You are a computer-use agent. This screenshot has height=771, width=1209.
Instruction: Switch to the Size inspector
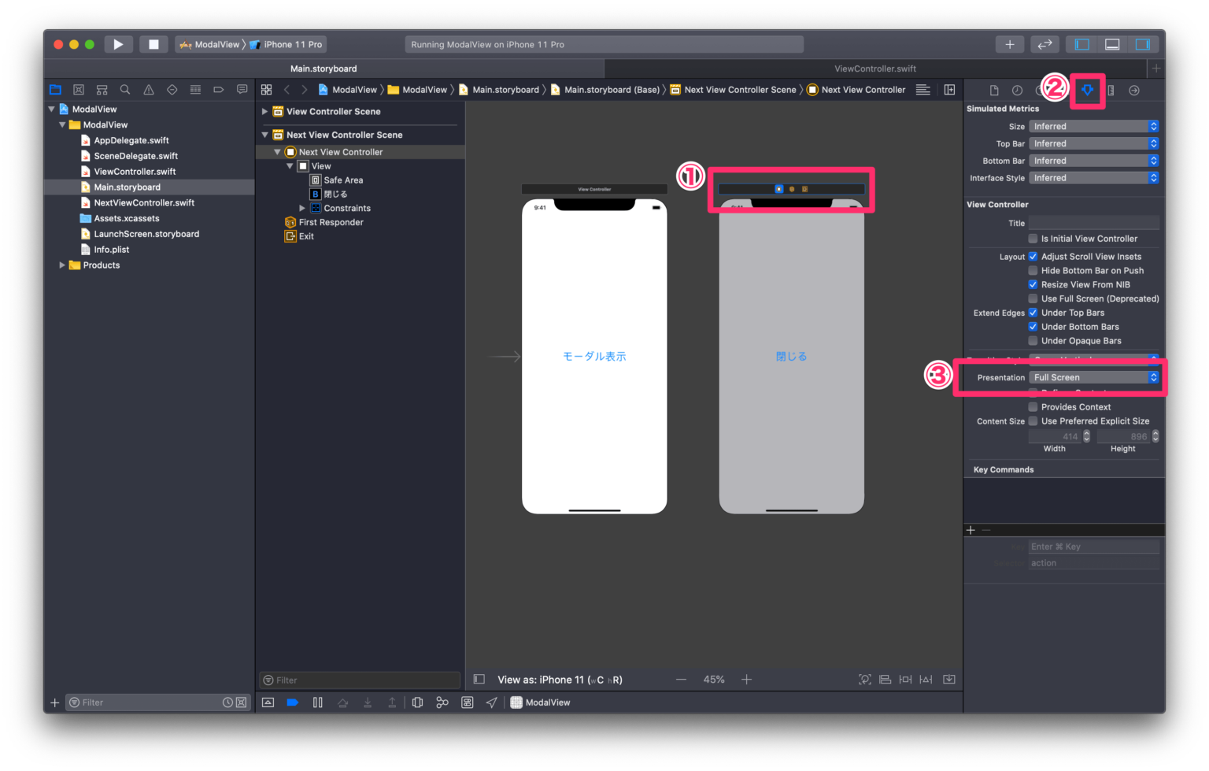[x=1112, y=90]
